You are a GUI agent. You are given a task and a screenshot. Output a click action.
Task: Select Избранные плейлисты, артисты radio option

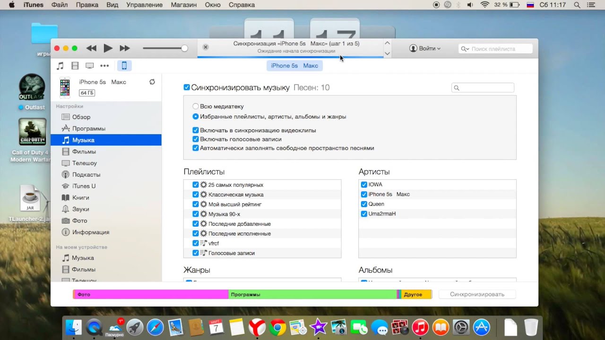click(196, 117)
